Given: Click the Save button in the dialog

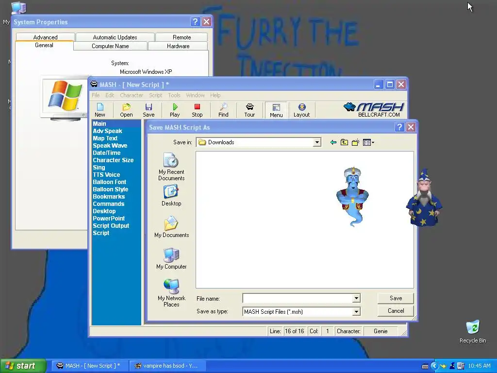Looking at the screenshot, I should click(x=396, y=298).
